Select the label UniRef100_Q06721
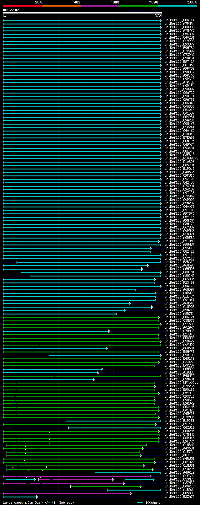 tap(179, 317)
